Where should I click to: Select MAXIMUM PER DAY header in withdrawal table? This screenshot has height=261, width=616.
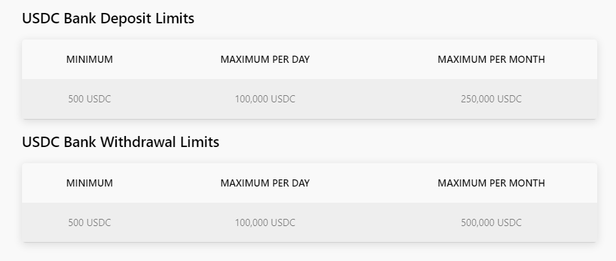(265, 183)
